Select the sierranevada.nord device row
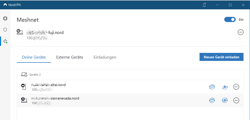This screenshot has height=120, width=250. pos(117,100)
